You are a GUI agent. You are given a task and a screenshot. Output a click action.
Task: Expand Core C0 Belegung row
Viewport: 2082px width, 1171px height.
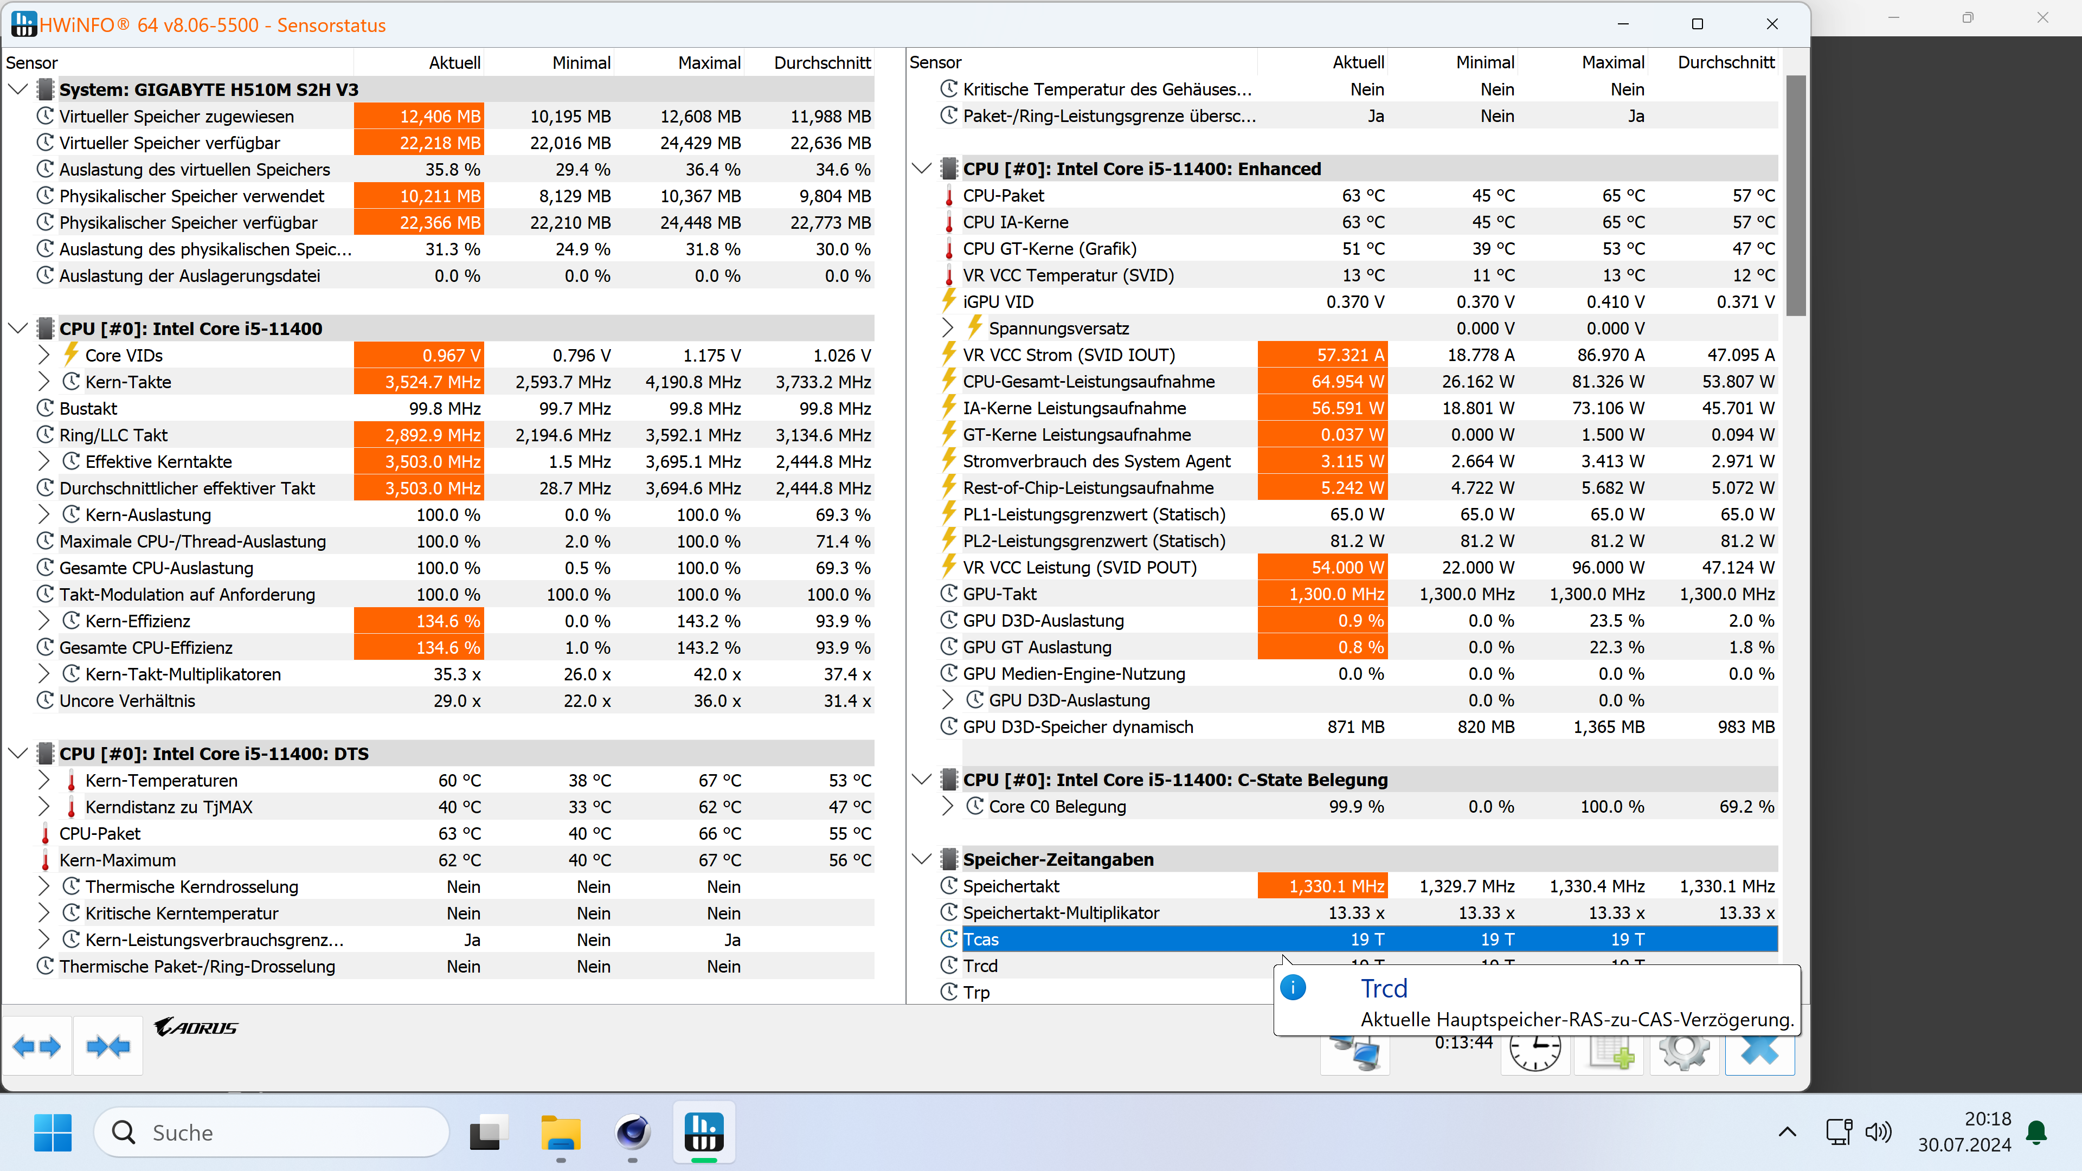point(948,806)
